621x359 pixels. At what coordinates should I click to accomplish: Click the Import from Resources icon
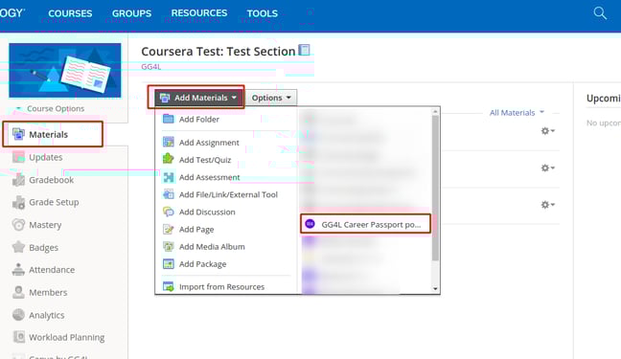point(169,286)
